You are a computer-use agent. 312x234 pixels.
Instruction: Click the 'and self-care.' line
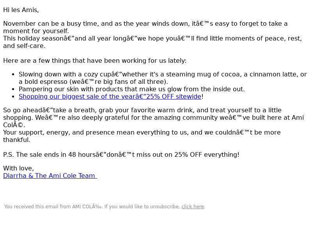coord(24,46)
